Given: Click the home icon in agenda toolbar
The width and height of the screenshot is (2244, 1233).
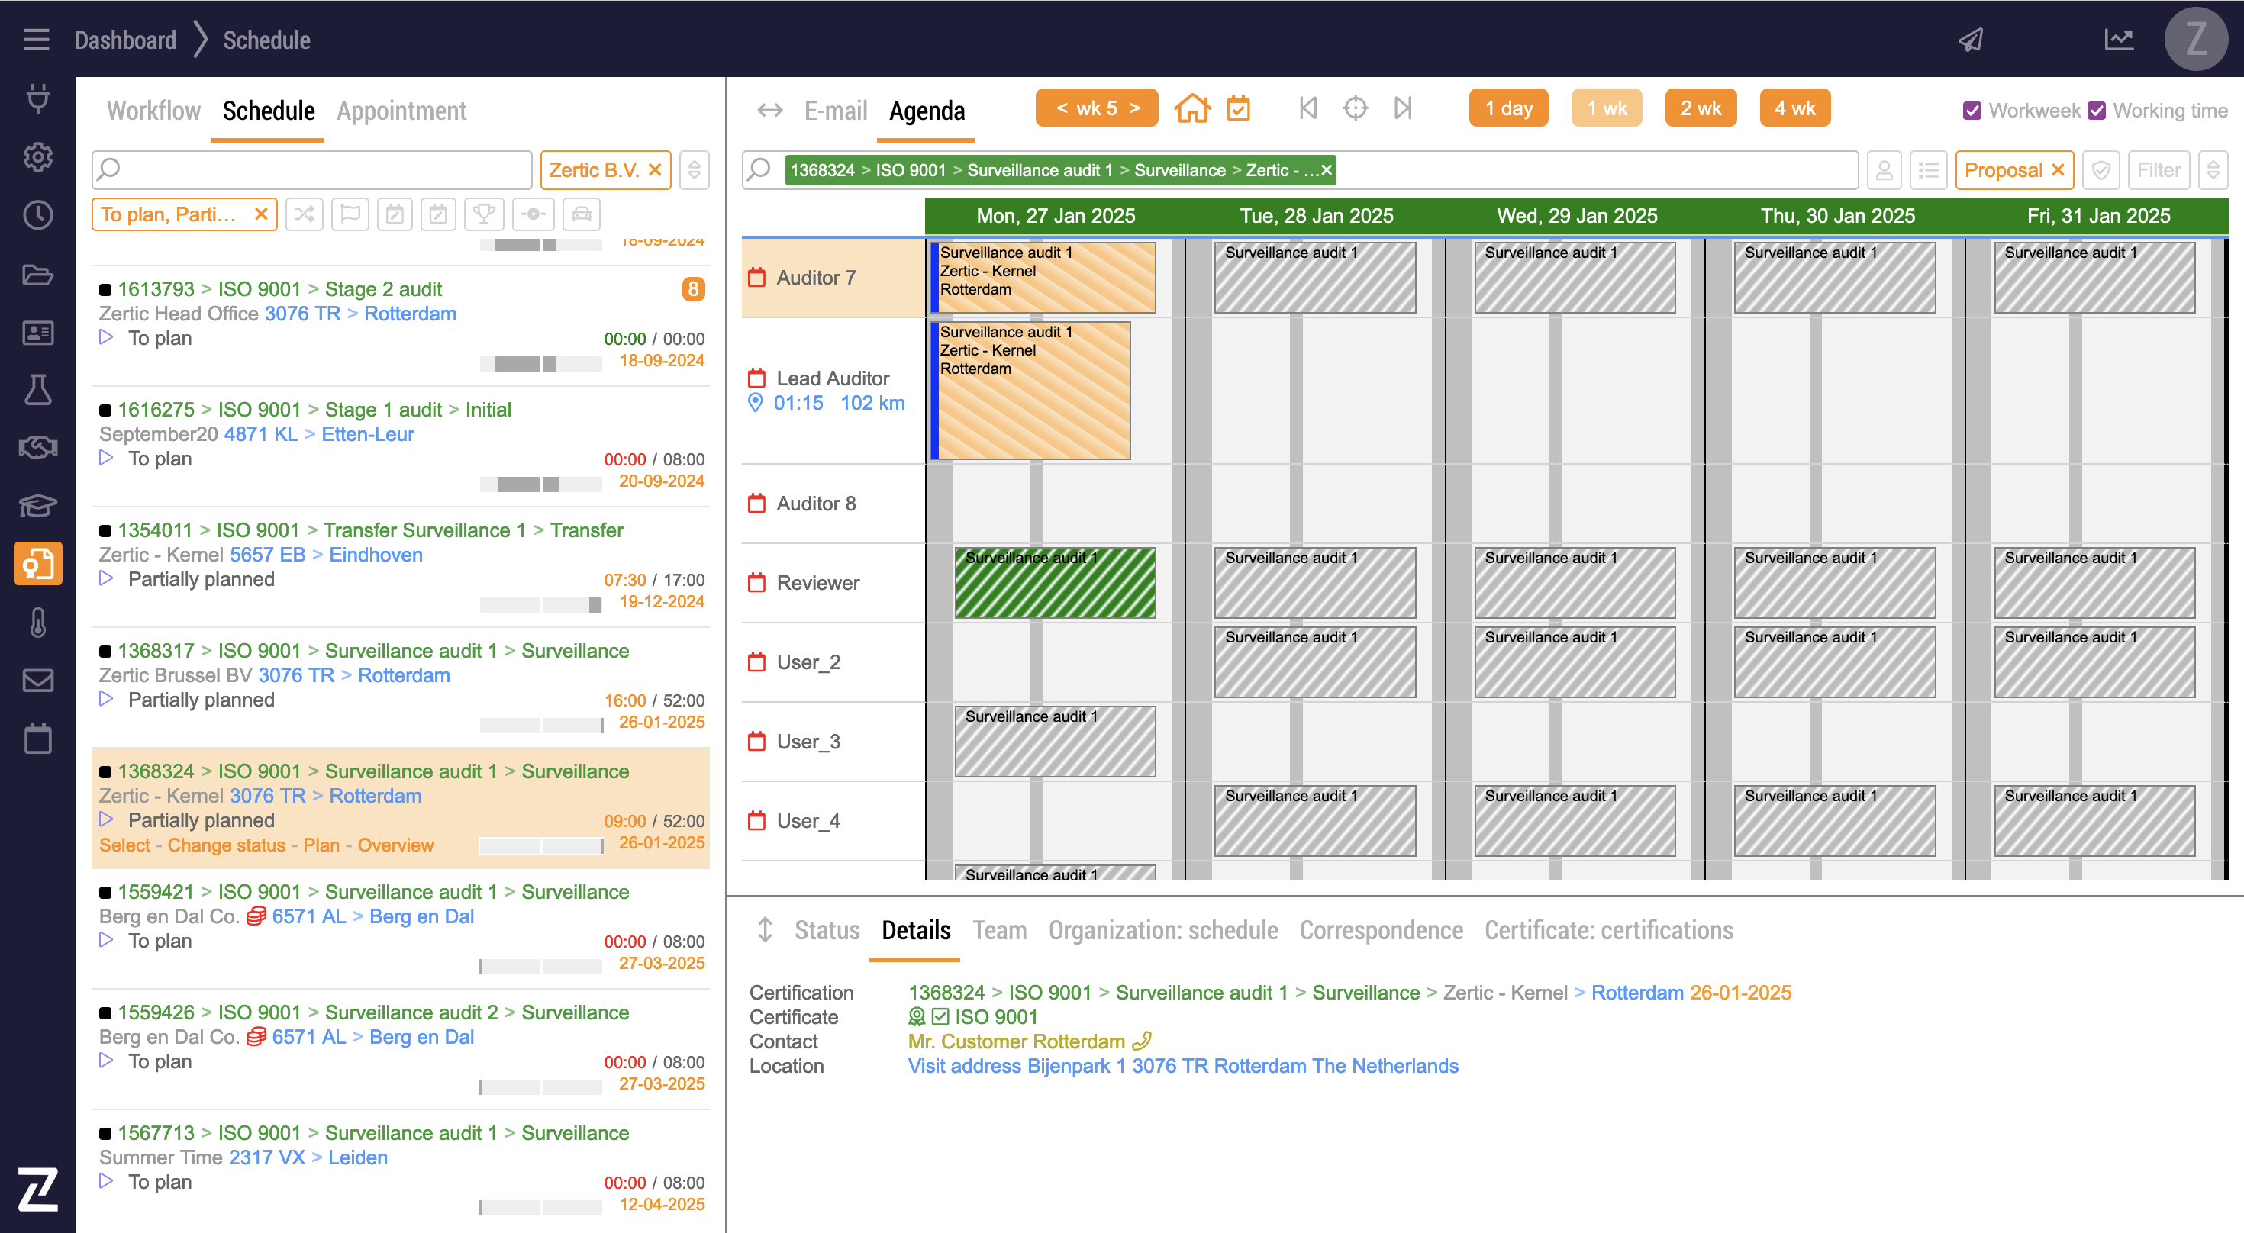Looking at the screenshot, I should [x=1191, y=109].
